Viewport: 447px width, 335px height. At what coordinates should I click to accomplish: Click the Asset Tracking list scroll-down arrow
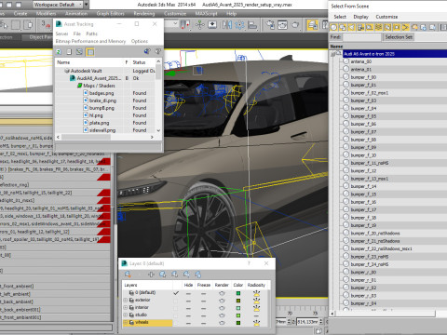[x=158, y=130]
